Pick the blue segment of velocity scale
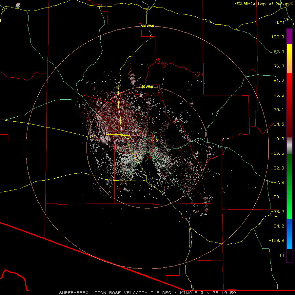This screenshot has height=295, width=295. (289, 234)
